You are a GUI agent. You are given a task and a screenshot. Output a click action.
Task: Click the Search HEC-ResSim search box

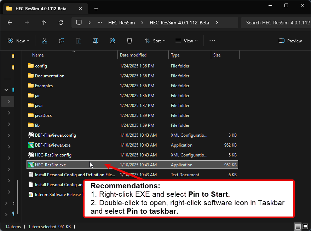(276, 23)
